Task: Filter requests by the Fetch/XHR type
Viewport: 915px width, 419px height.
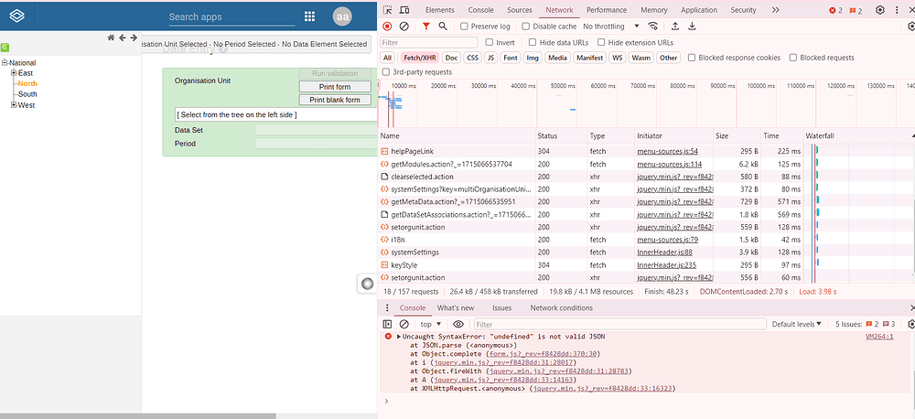Action: pyautogui.click(x=420, y=58)
